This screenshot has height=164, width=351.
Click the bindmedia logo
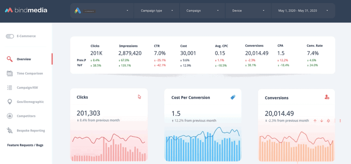(x=26, y=10)
